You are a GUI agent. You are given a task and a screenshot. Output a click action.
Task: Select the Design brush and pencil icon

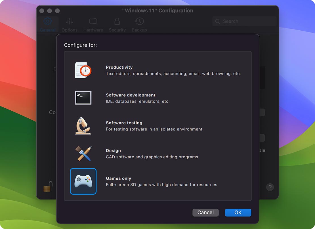coord(83,154)
